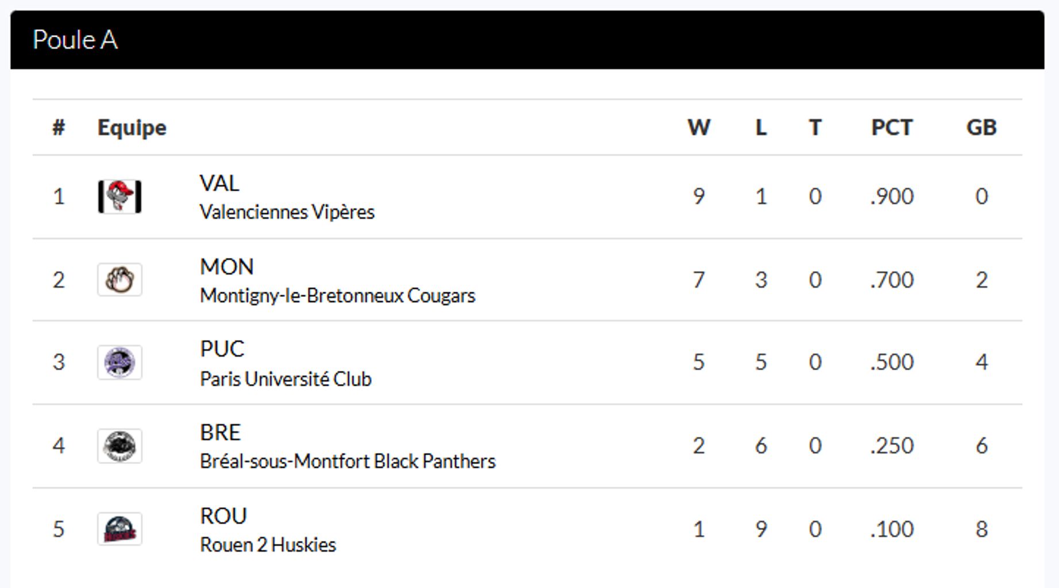Image resolution: width=1059 pixels, height=588 pixels.
Task: Open the Valenciennes Vipères team name
Action: click(287, 212)
